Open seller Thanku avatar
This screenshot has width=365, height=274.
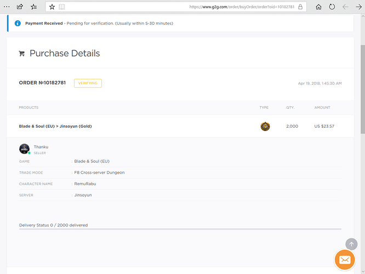pos(25,149)
